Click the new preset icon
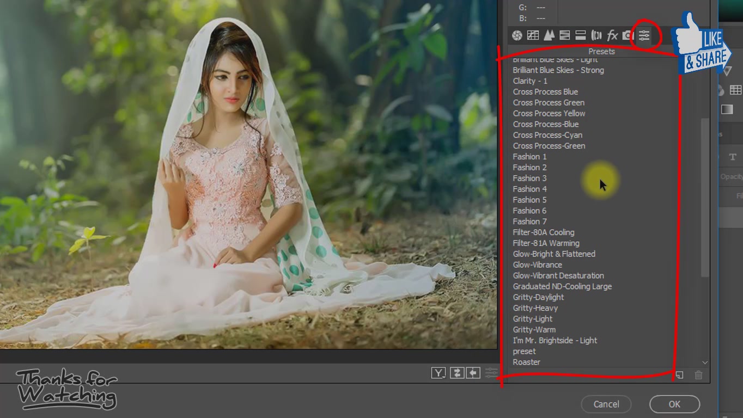Image resolution: width=743 pixels, height=418 pixels. (x=679, y=374)
